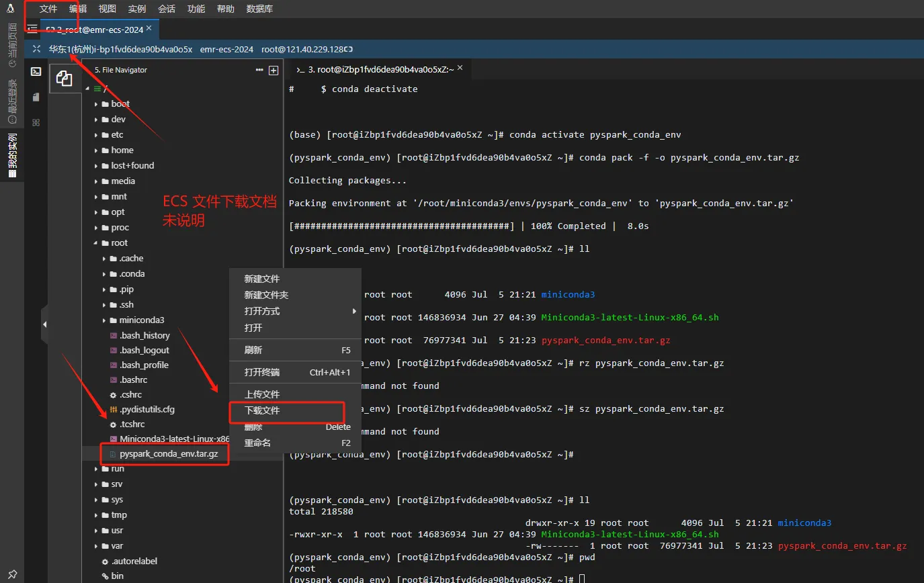Switch to the 最近登录 vertical tab
This screenshot has width=924, height=583.
12,101
